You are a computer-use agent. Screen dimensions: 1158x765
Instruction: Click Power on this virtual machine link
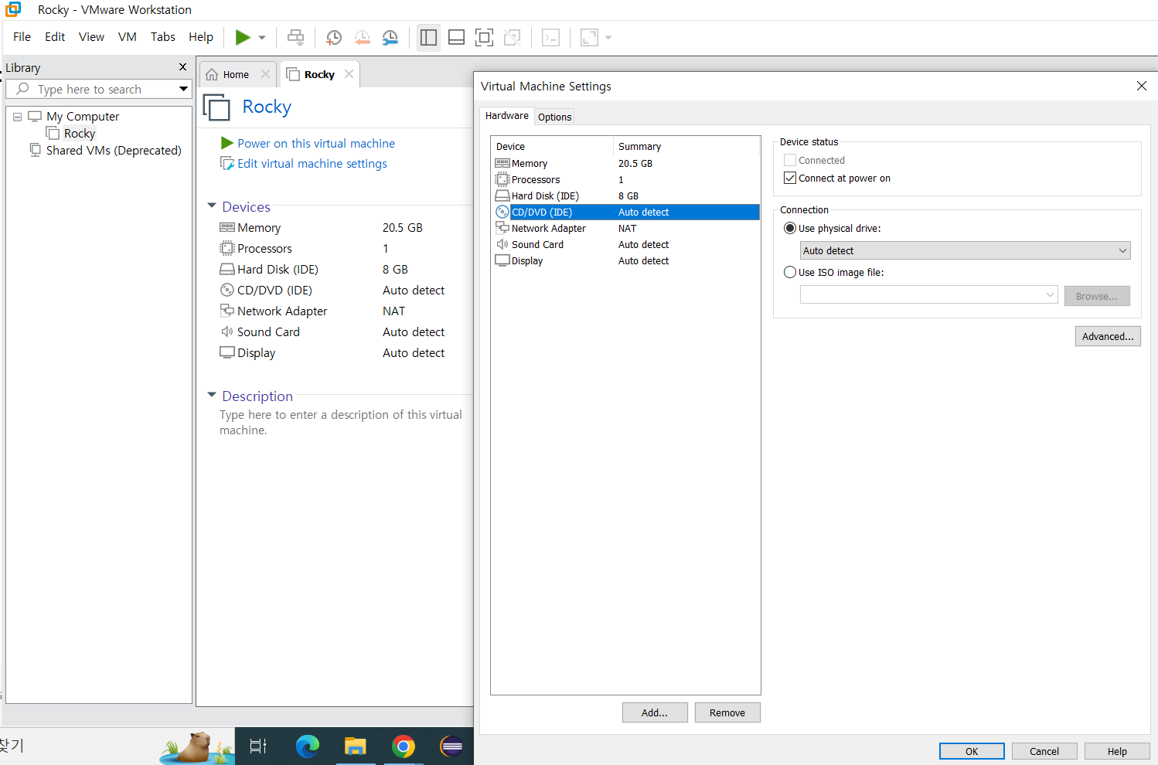pos(316,143)
